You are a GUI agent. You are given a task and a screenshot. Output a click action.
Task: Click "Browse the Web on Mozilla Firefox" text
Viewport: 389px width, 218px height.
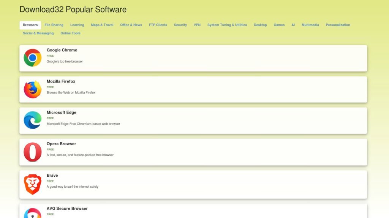pos(71,92)
